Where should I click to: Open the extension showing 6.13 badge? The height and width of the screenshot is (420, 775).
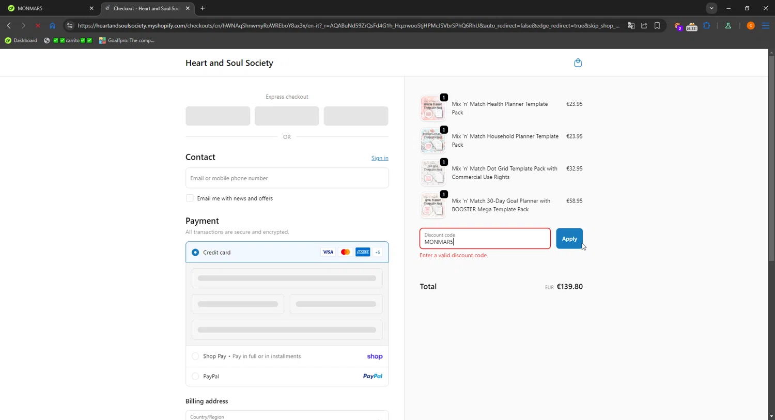pos(692,26)
